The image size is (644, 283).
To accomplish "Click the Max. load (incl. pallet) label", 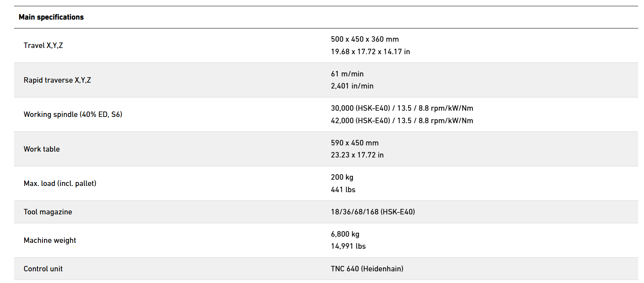I will click(60, 184).
